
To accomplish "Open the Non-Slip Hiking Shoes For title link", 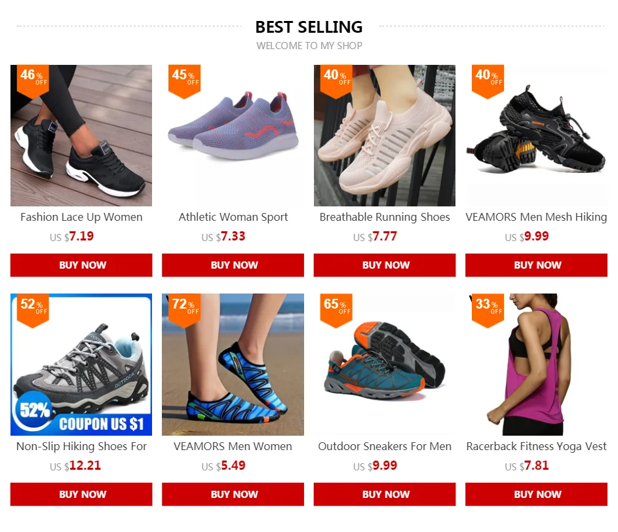I will coord(81,446).
